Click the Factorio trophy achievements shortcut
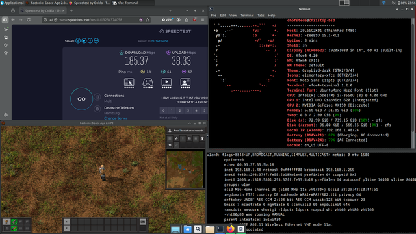The image size is (416, 234). [x=202, y=138]
